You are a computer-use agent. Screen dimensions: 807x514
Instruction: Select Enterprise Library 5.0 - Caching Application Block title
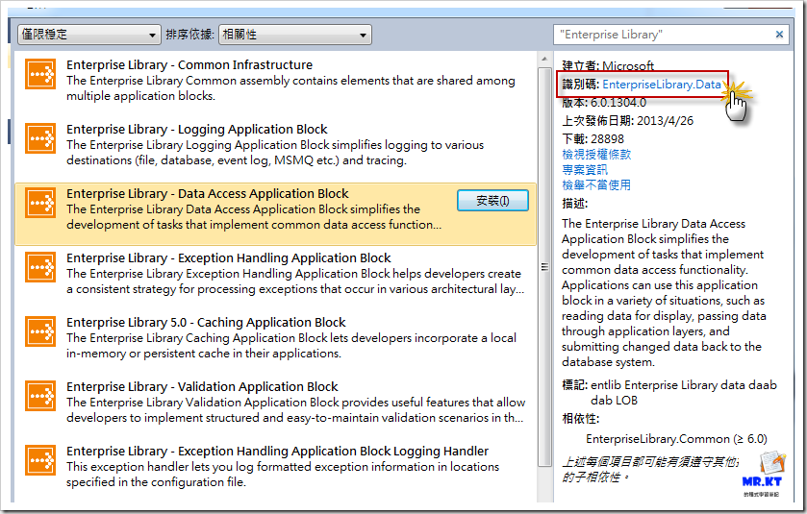206,322
